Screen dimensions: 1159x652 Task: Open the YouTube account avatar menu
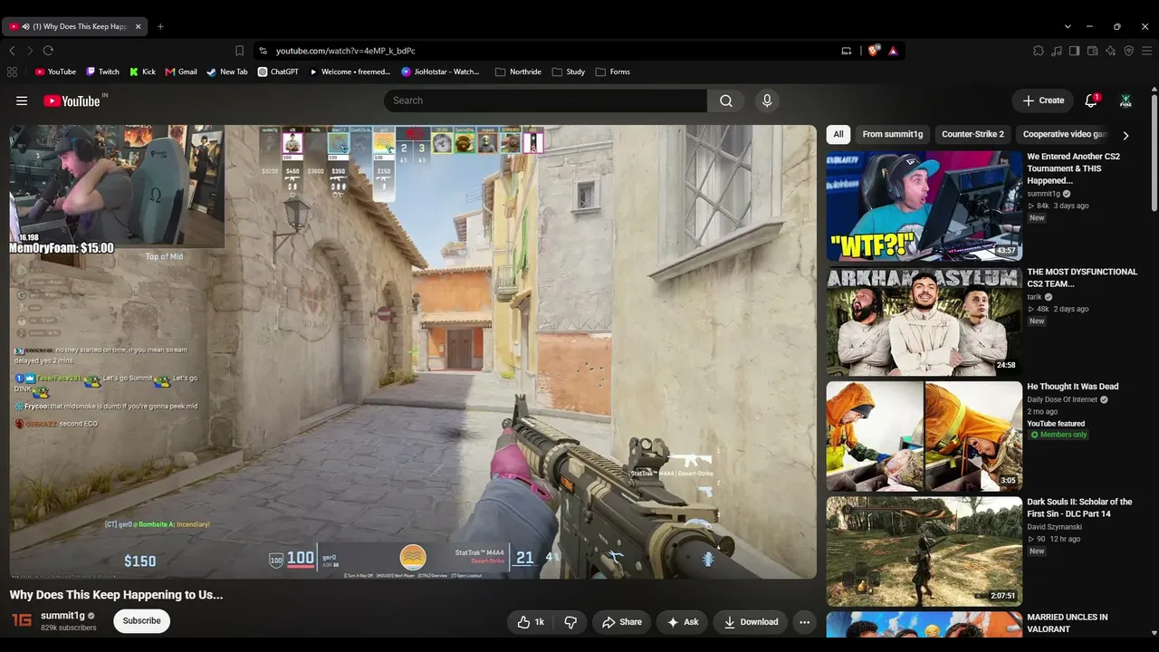tap(1125, 101)
